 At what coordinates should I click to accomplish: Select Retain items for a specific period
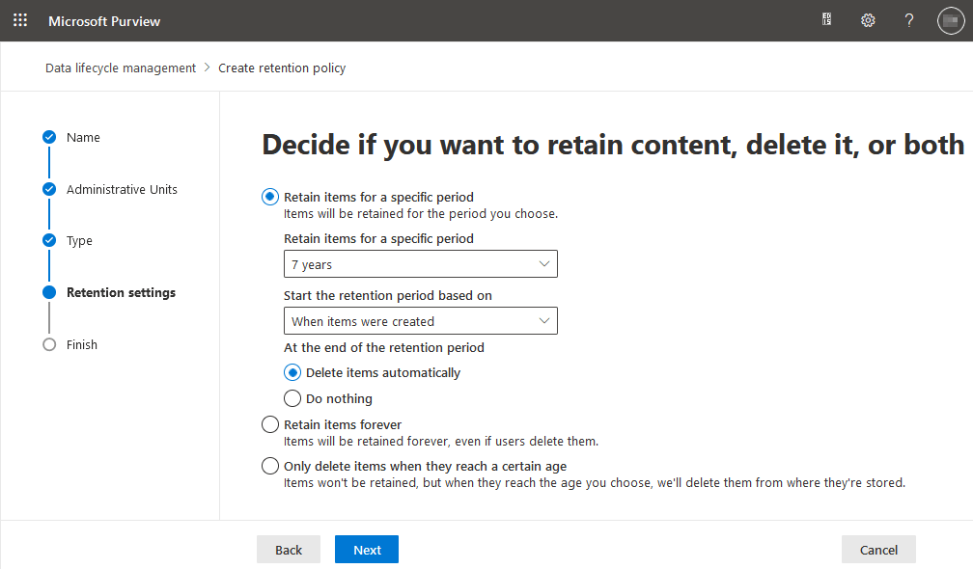(270, 197)
